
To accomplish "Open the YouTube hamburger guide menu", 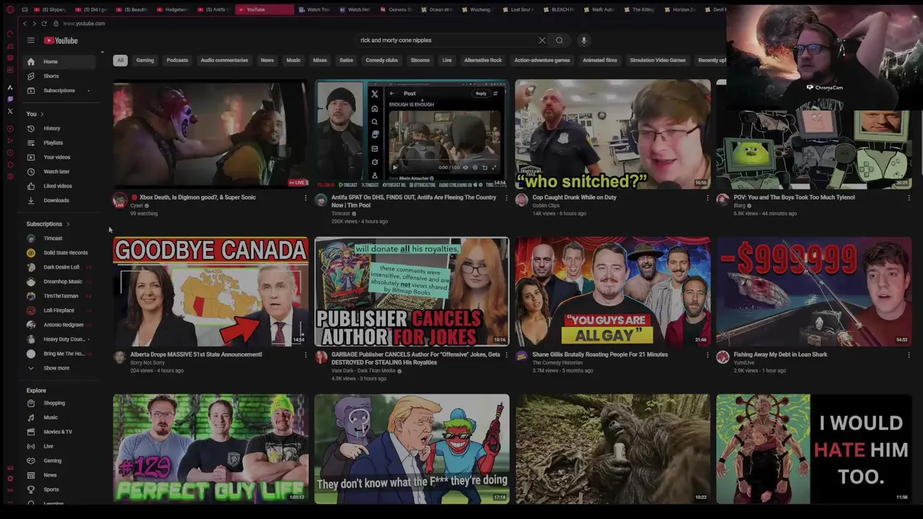I will point(31,40).
